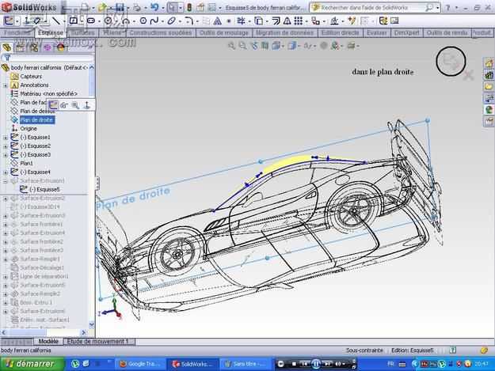Switch to the Surfaces tab
The image size is (495, 371).
pos(82,32)
